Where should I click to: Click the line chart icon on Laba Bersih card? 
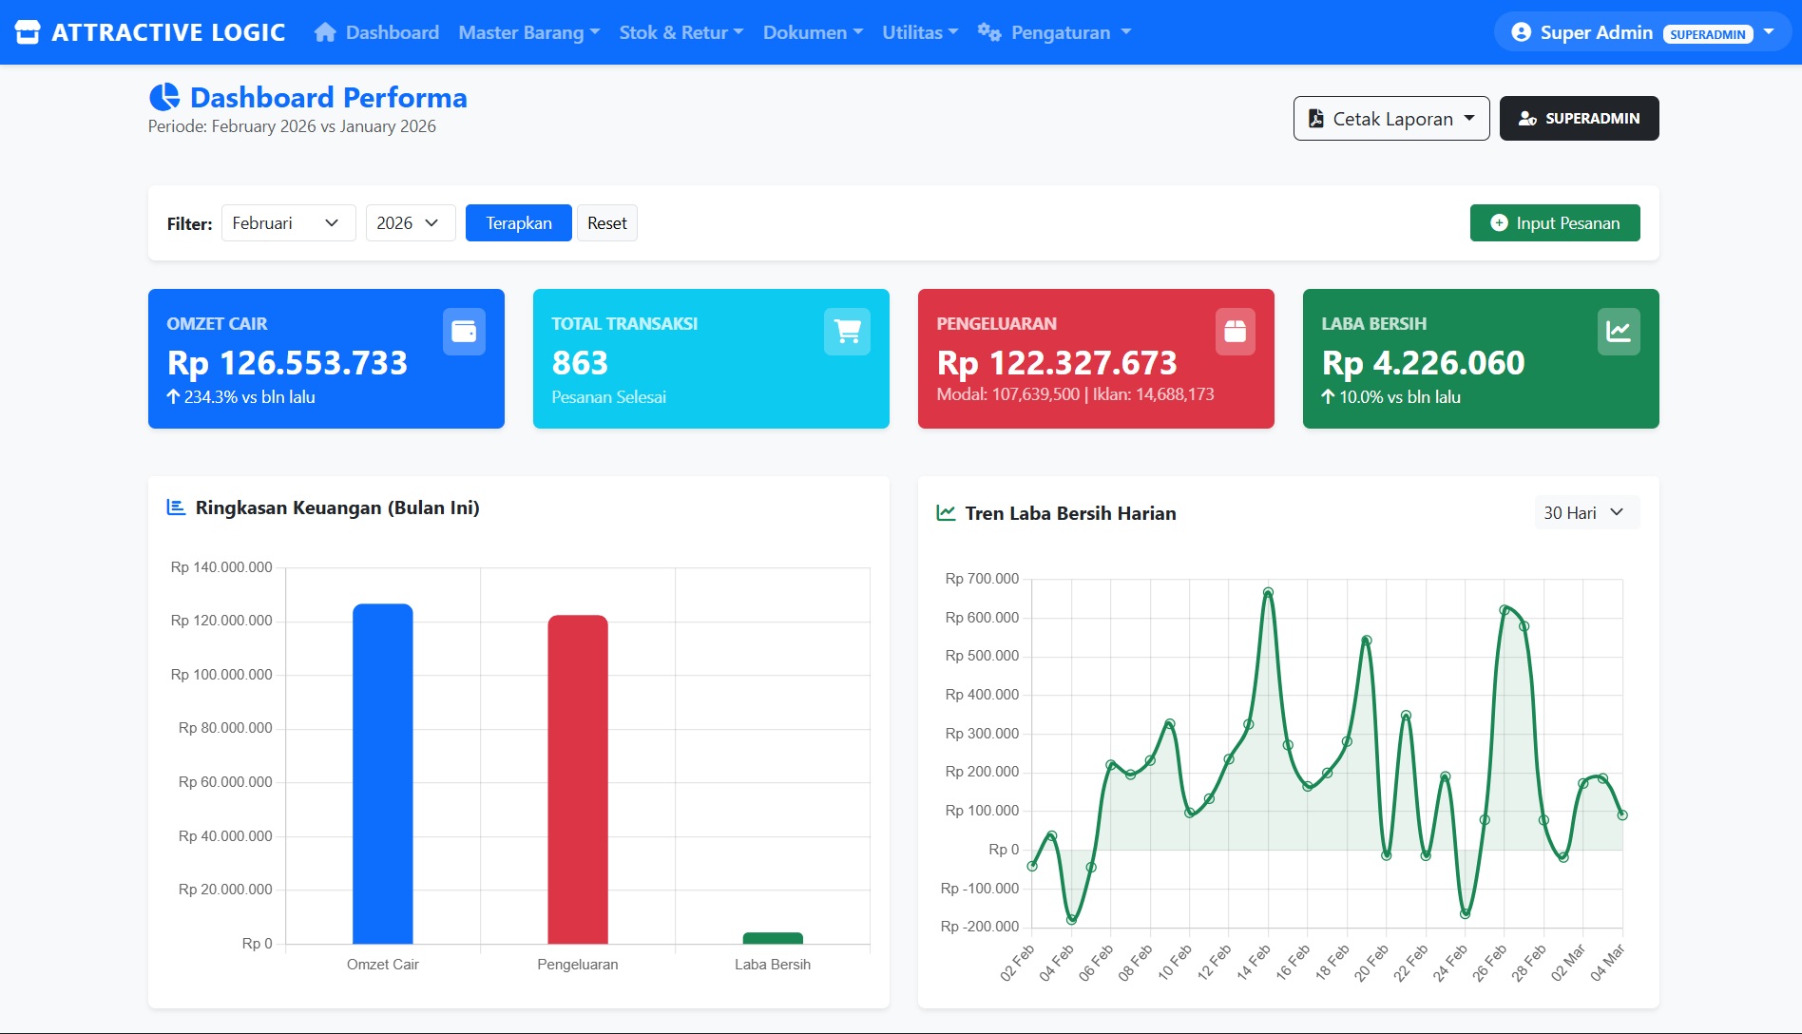pyautogui.click(x=1619, y=331)
